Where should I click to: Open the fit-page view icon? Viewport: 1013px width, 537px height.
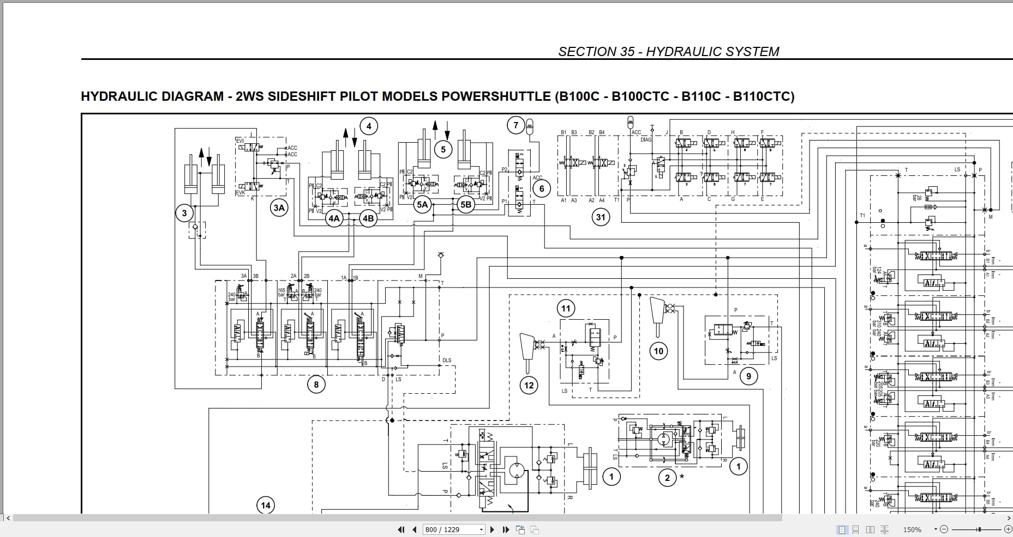(520, 529)
